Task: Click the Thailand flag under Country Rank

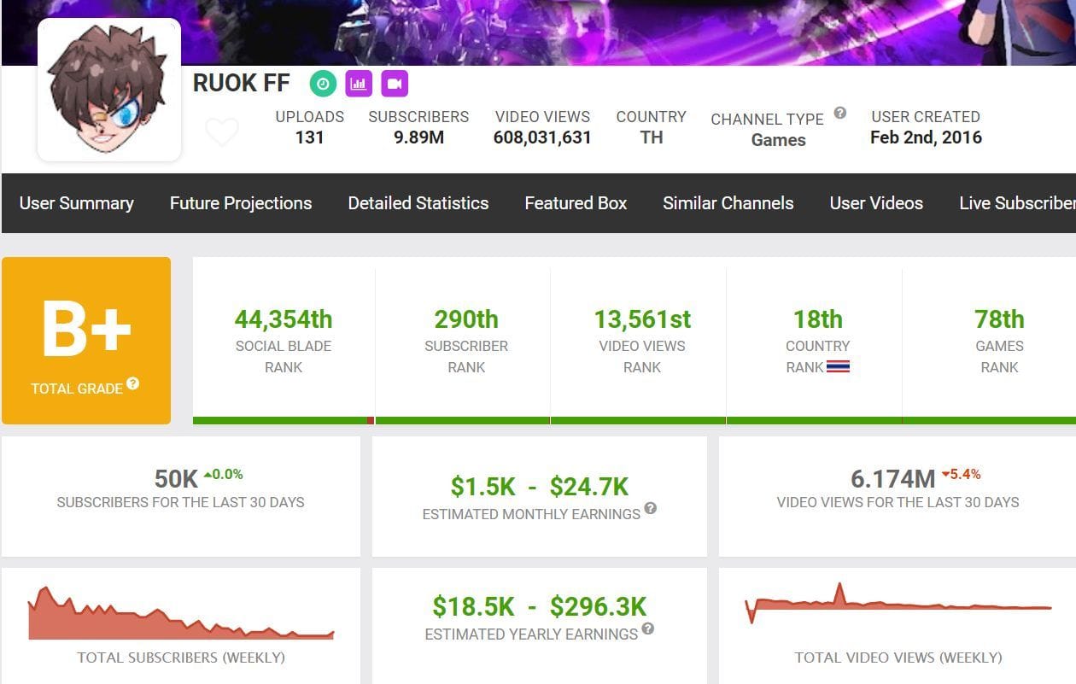Action: (840, 367)
